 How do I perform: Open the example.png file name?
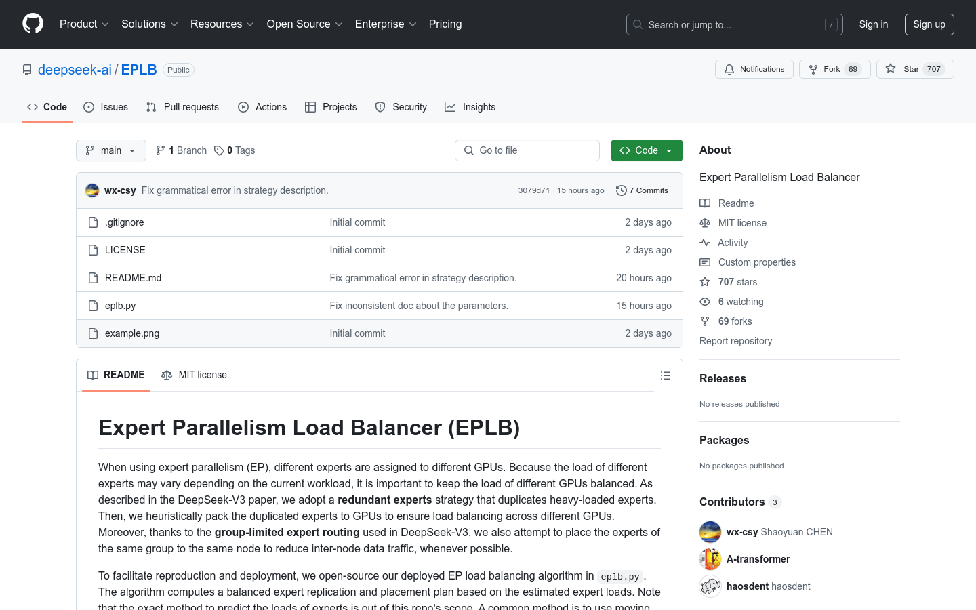click(x=132, y=333)
